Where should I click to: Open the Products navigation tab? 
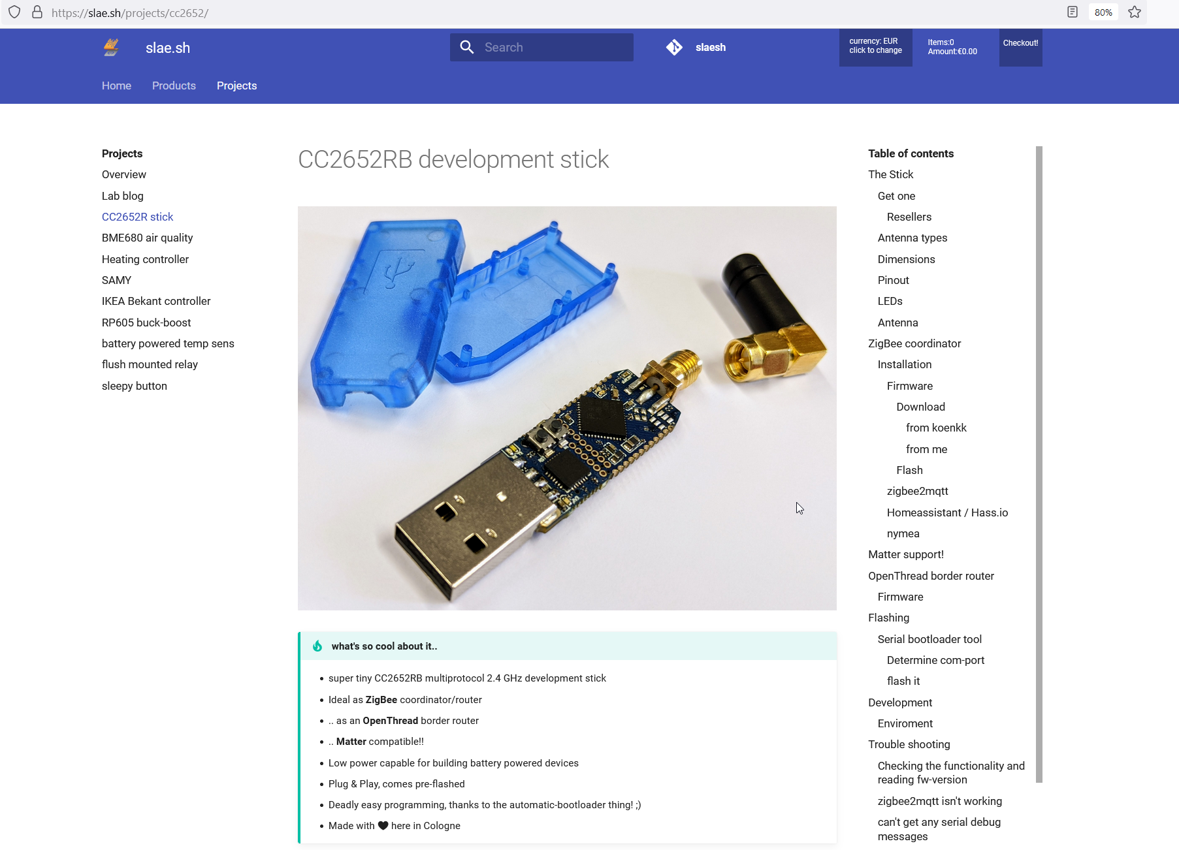point(174,86)
